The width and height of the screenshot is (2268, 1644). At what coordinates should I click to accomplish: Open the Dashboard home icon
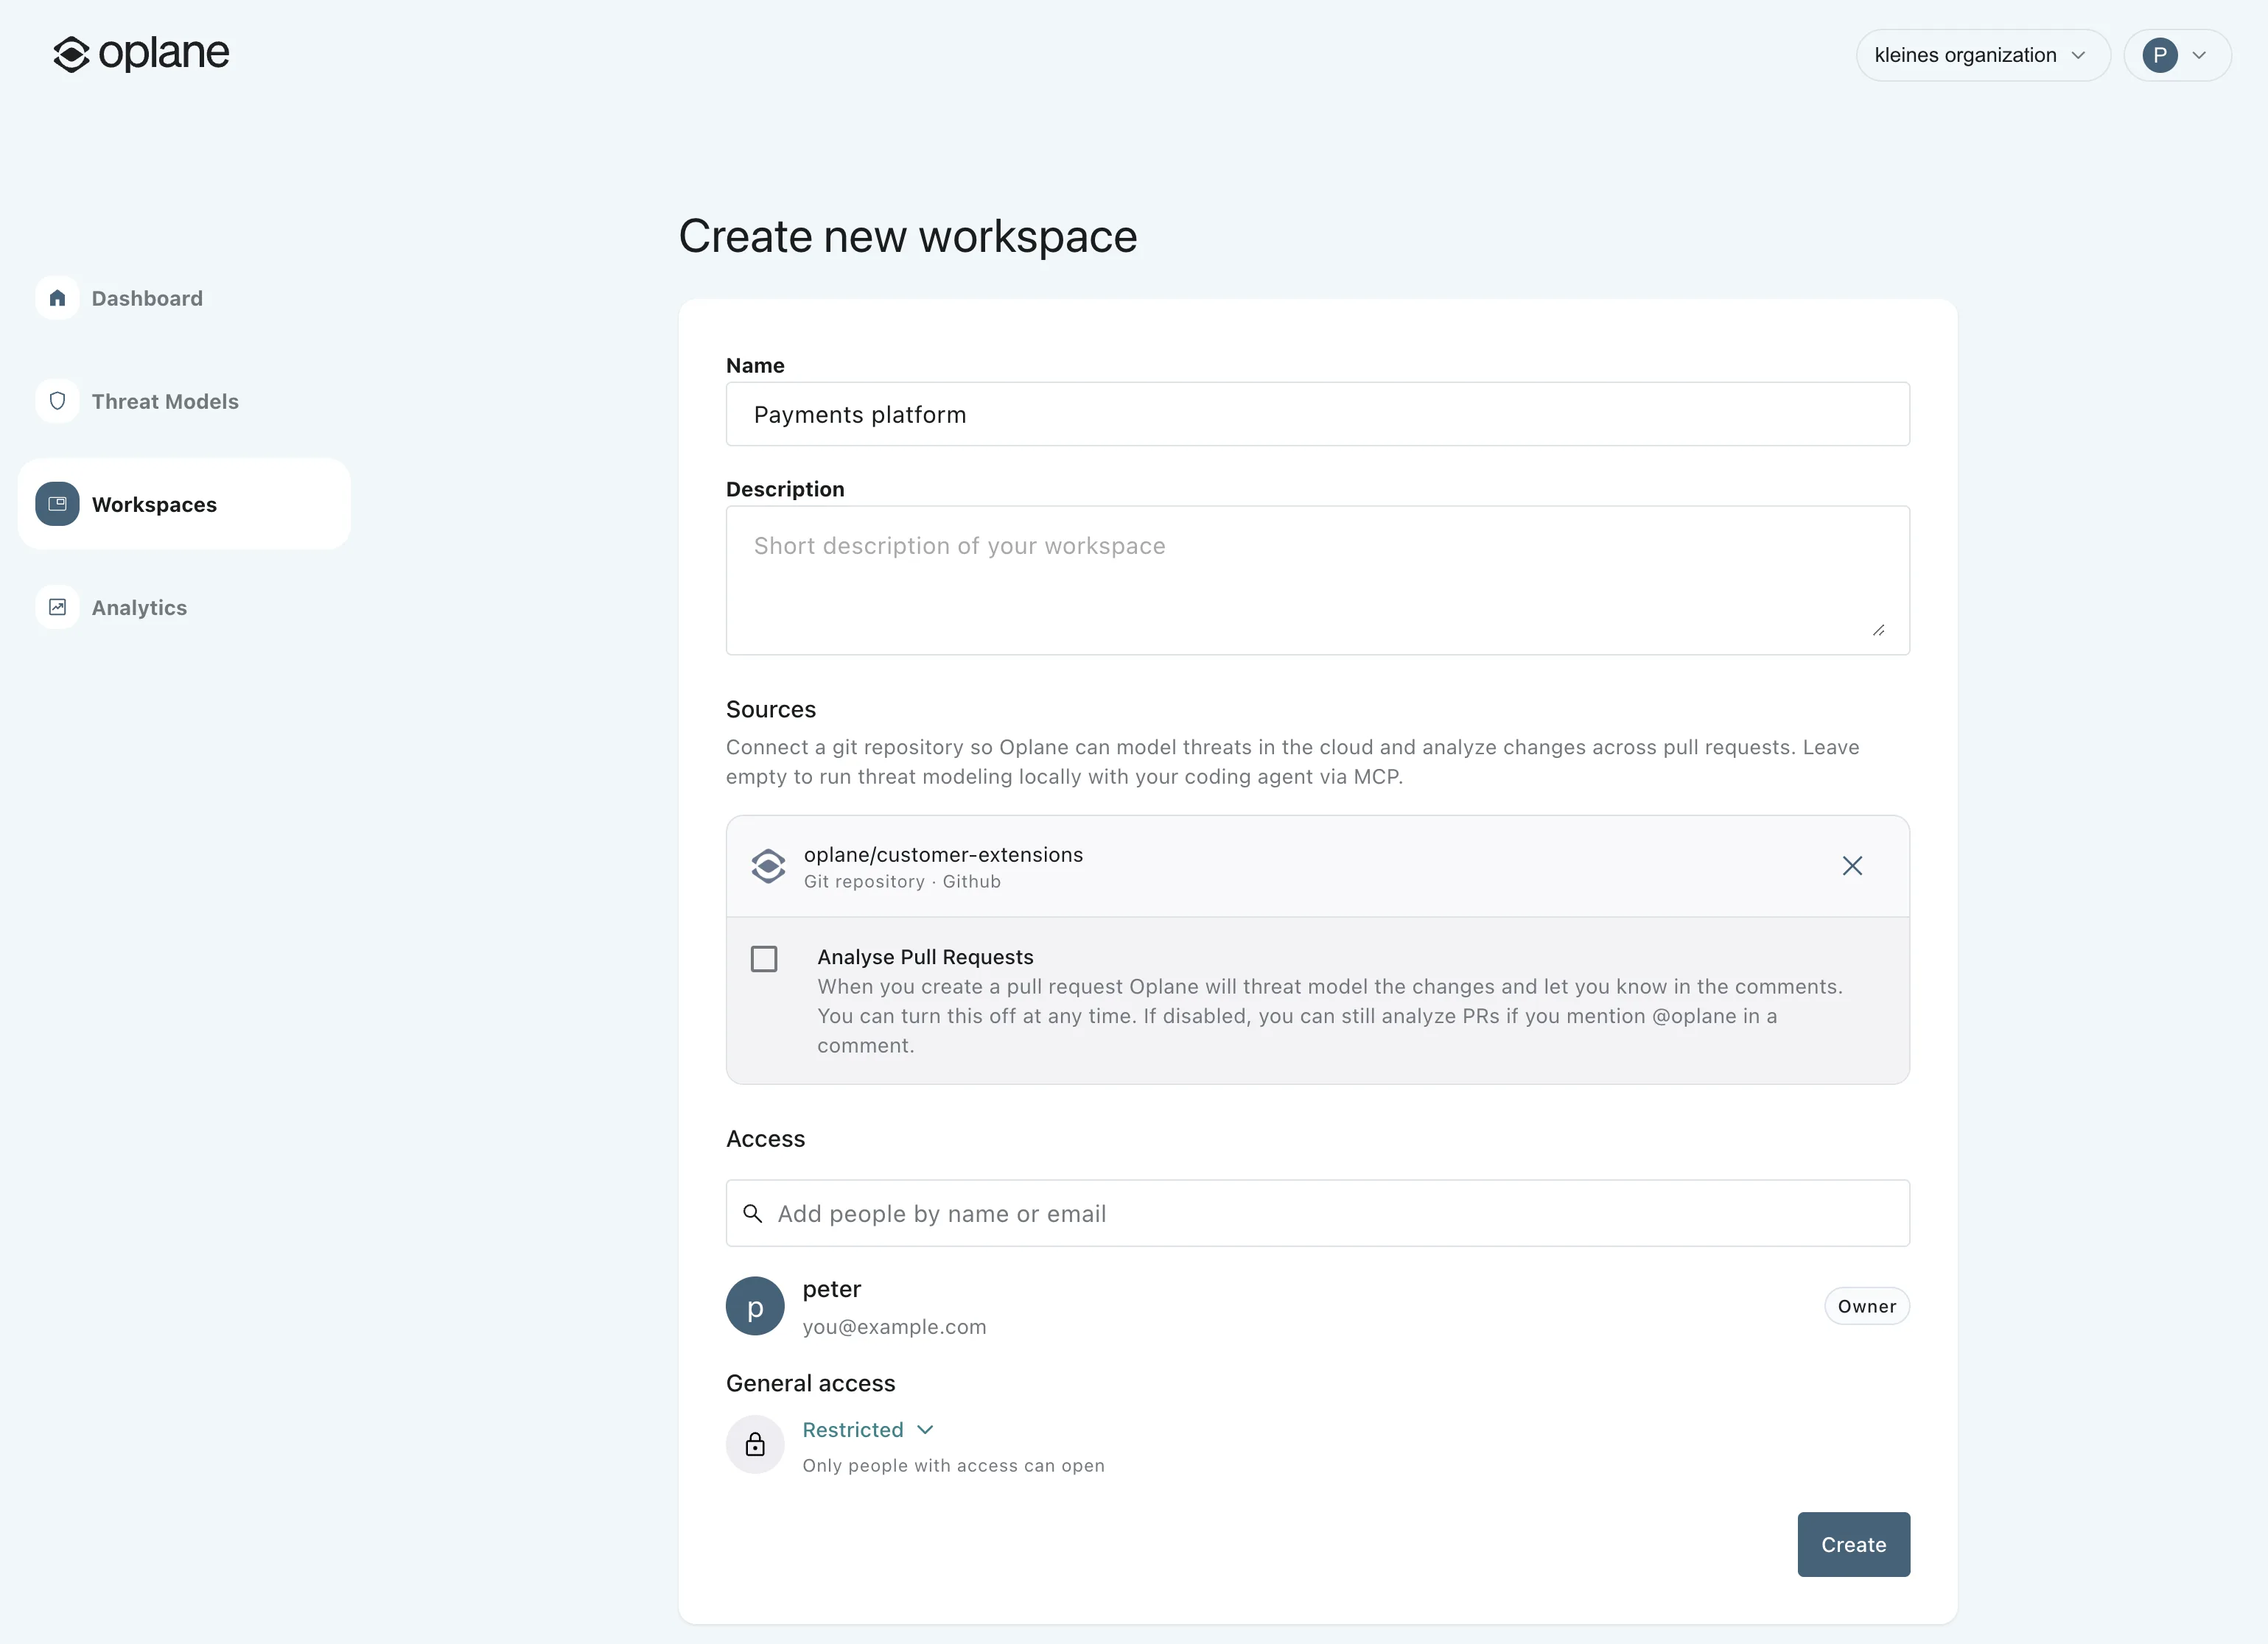[x=57, y=298]
